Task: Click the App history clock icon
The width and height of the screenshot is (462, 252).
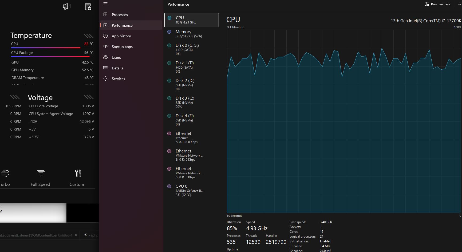Action: [105, 36]
